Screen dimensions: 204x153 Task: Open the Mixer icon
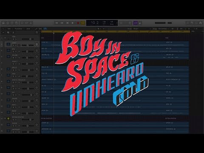click(x=26, y=23)
